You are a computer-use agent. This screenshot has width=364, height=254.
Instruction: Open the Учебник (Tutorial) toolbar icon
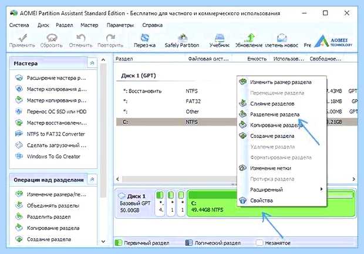click(x=220, y=38)
